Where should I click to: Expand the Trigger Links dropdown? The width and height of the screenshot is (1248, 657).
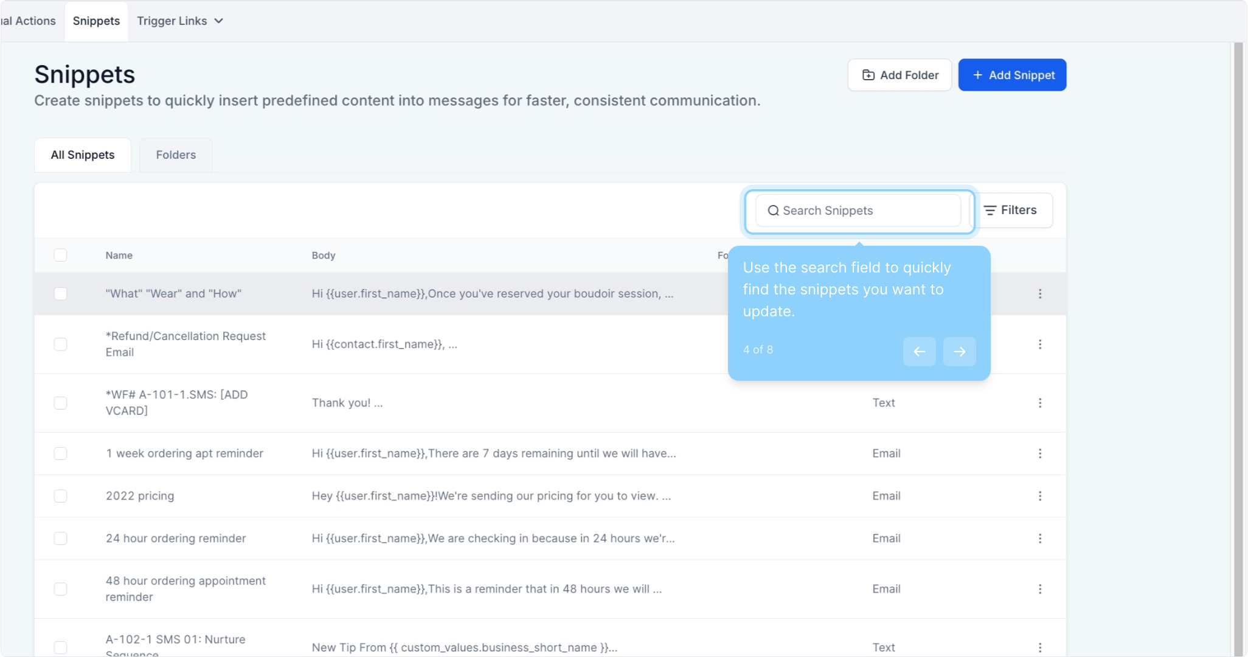click(x=180, y=21)
